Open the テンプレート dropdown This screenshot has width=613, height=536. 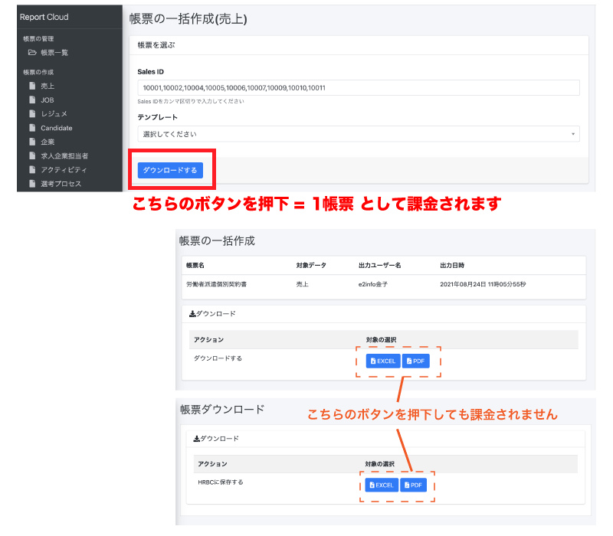[358, 134]
